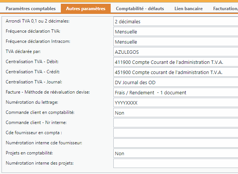Viewport: 238px width, 174px height.
Task: Open Commande client en comptabilité 'Non' field
Action: pyautogui.click(x=176, y=113)
